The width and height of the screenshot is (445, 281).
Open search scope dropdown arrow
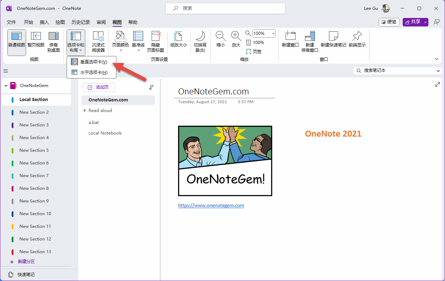pyautogui.click(x=438, y=71)
